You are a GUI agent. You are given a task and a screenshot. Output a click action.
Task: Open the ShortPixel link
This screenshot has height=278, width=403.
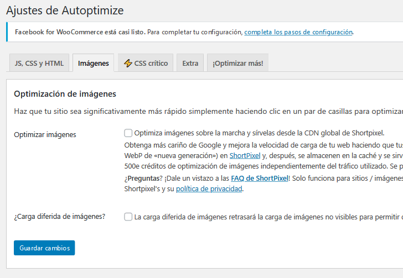(x=245, y=155)
